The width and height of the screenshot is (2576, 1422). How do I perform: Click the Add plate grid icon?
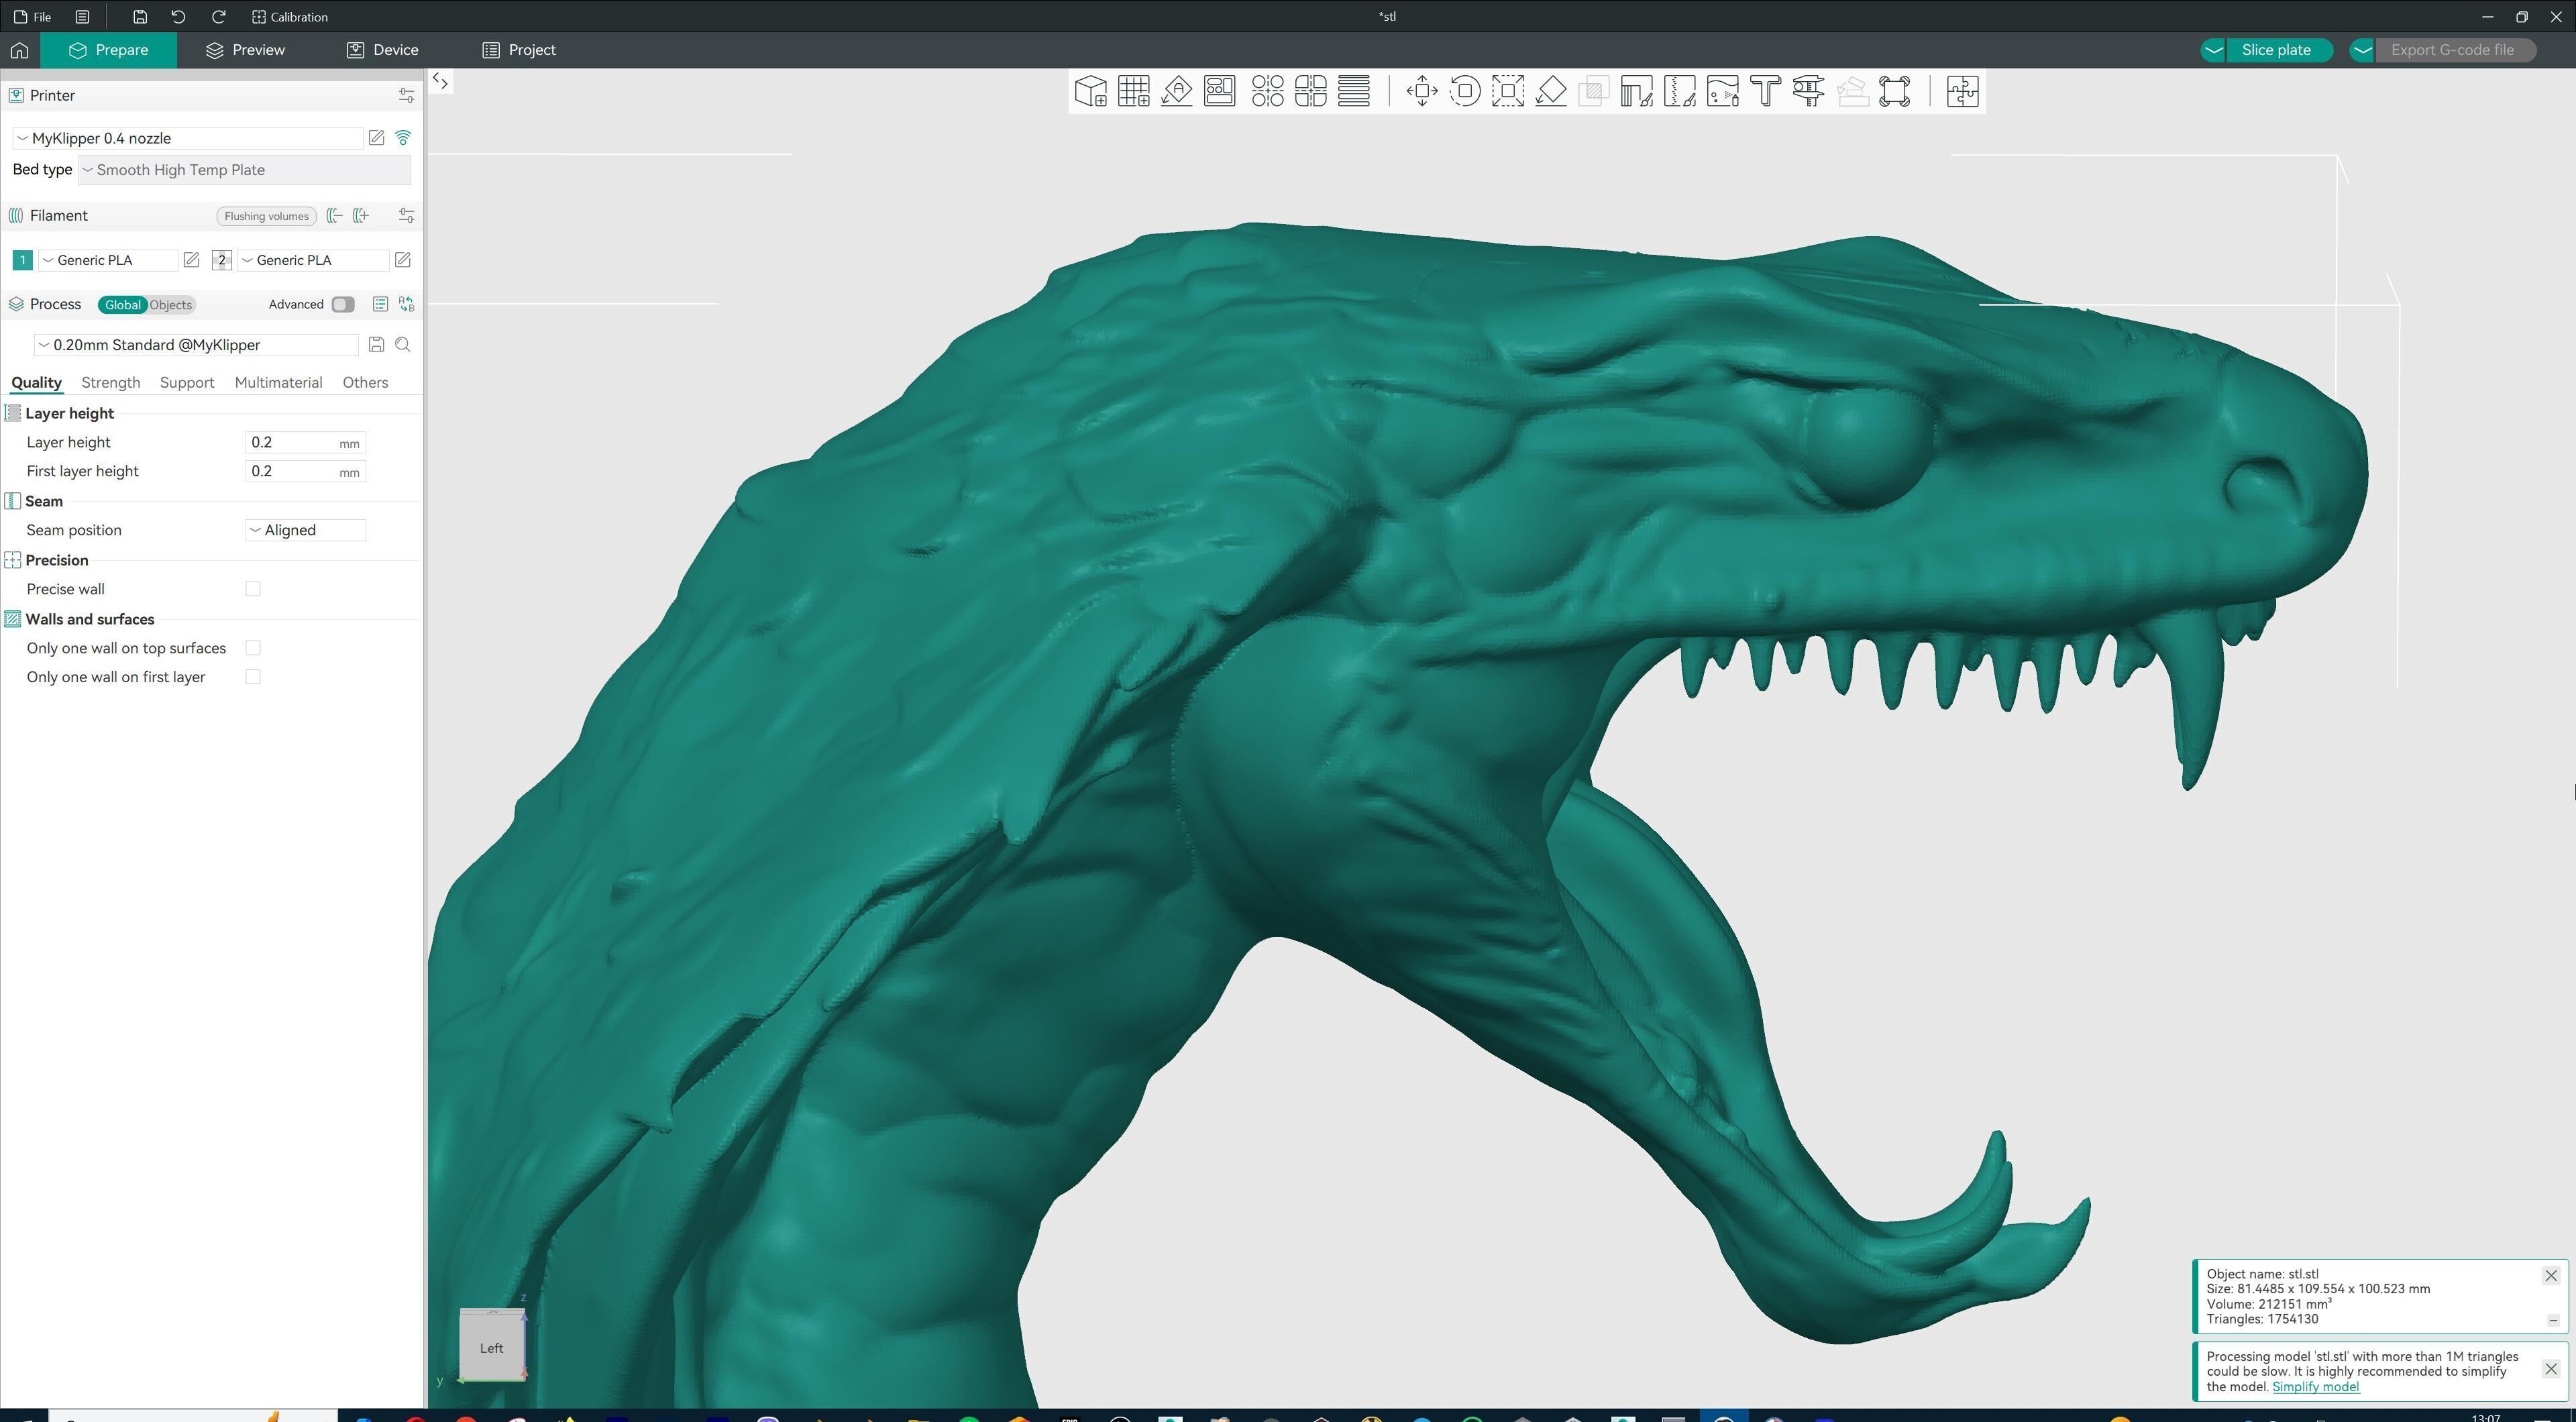click(1133, 91)
